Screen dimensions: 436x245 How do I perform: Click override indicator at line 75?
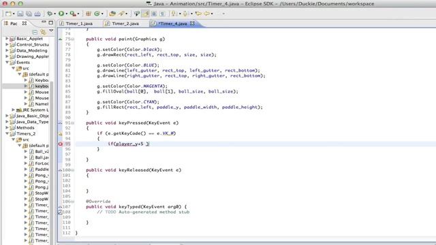61,39
